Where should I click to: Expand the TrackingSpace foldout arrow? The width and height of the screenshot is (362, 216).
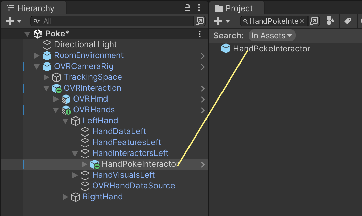[46, 77]
